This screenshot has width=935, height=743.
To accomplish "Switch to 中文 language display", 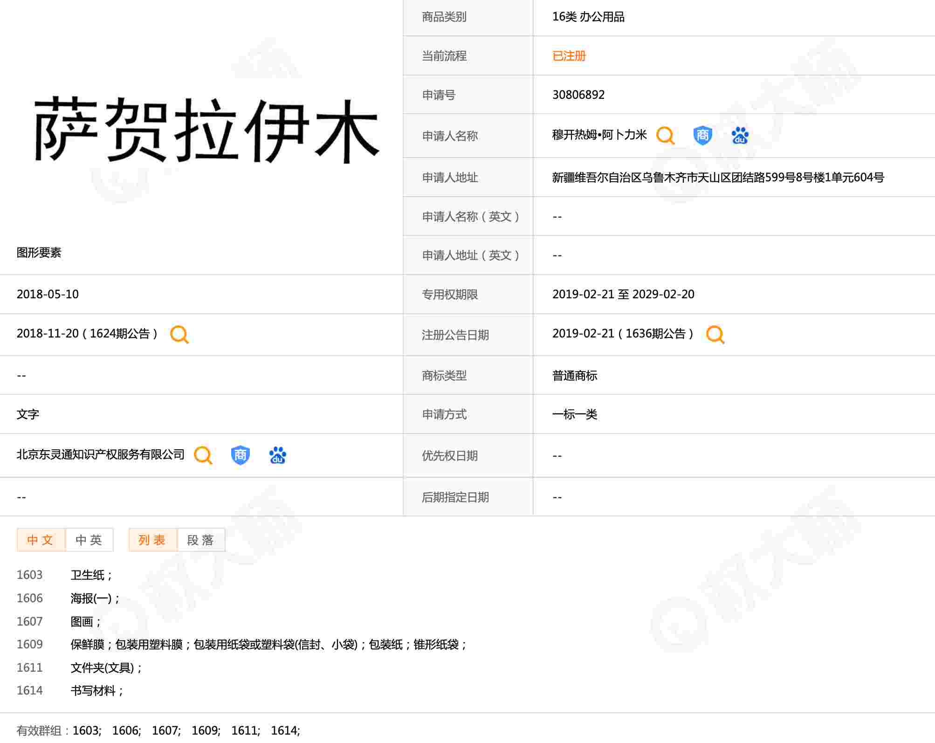I will point(41,540).
